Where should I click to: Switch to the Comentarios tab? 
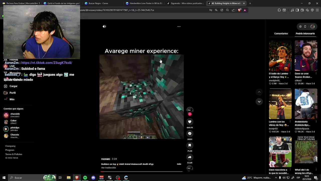pyautogui.click(x=281, y=33)
